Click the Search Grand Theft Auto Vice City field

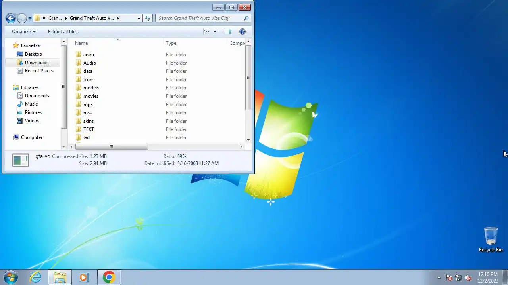(203, 18)
